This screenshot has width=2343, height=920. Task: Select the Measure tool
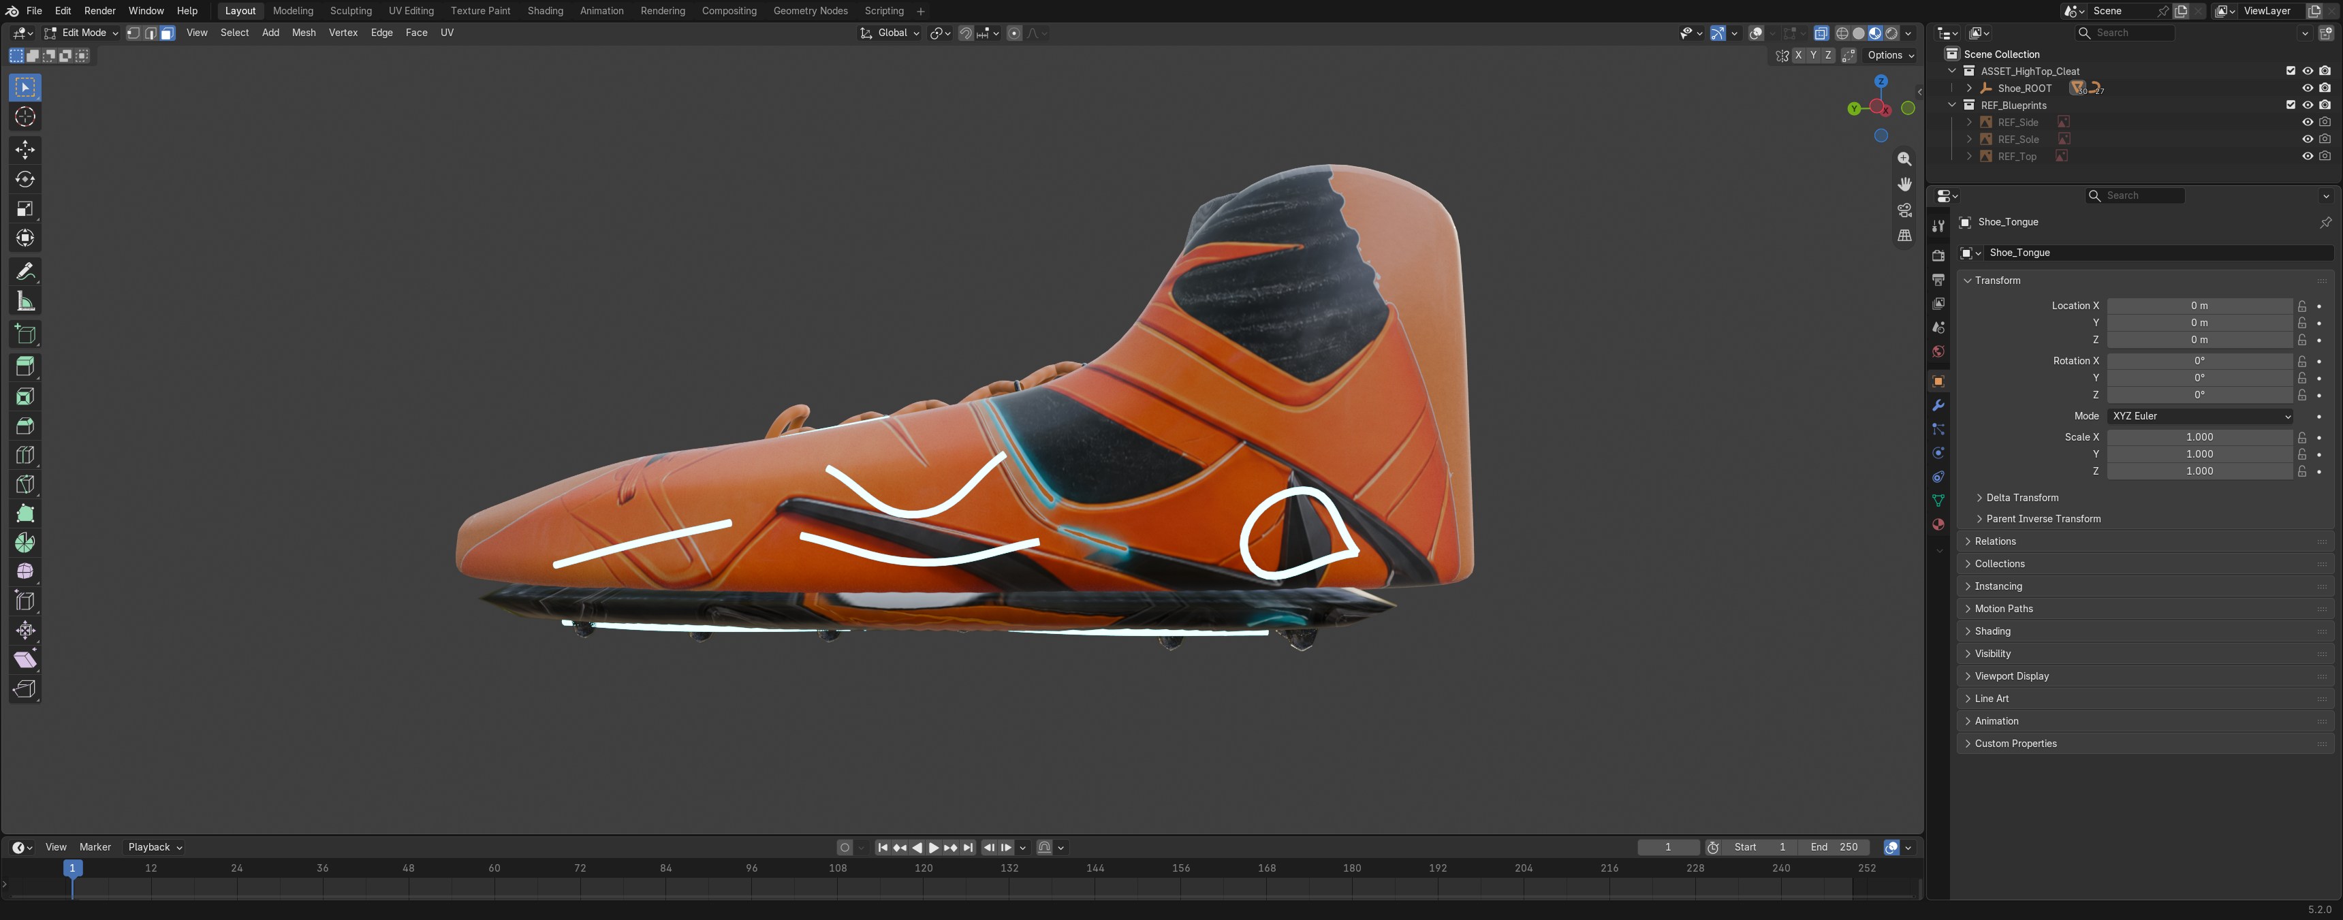point(25,302)
